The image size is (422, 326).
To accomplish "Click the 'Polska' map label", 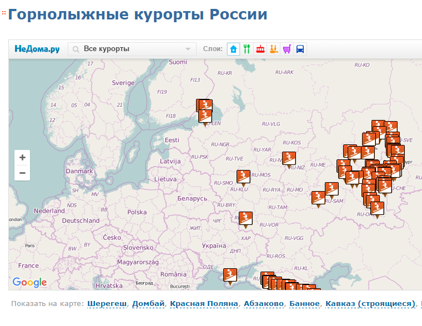I will (137, 212).
